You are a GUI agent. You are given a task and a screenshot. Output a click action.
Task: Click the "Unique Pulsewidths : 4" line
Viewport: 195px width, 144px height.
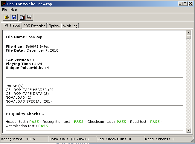click(27, 68)
